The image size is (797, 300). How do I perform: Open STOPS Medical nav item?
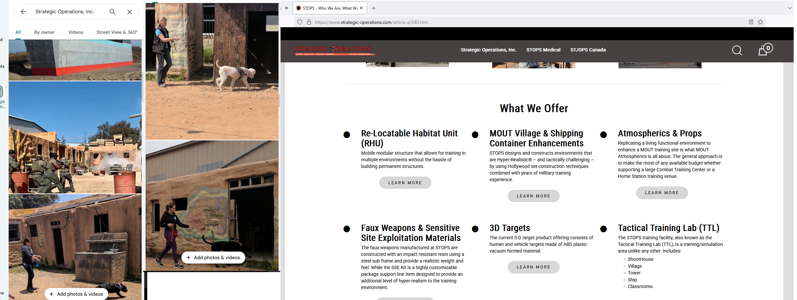(x=543, y=50)
